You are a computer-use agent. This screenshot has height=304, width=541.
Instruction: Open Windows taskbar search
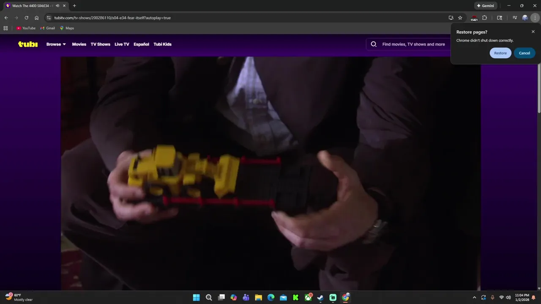pos(209,298)
